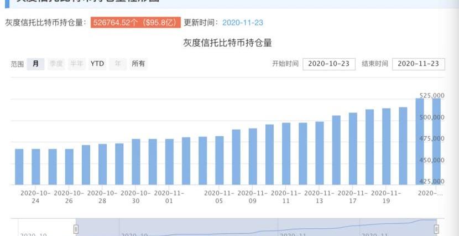Select the 季度 range button

coord(56,64)
